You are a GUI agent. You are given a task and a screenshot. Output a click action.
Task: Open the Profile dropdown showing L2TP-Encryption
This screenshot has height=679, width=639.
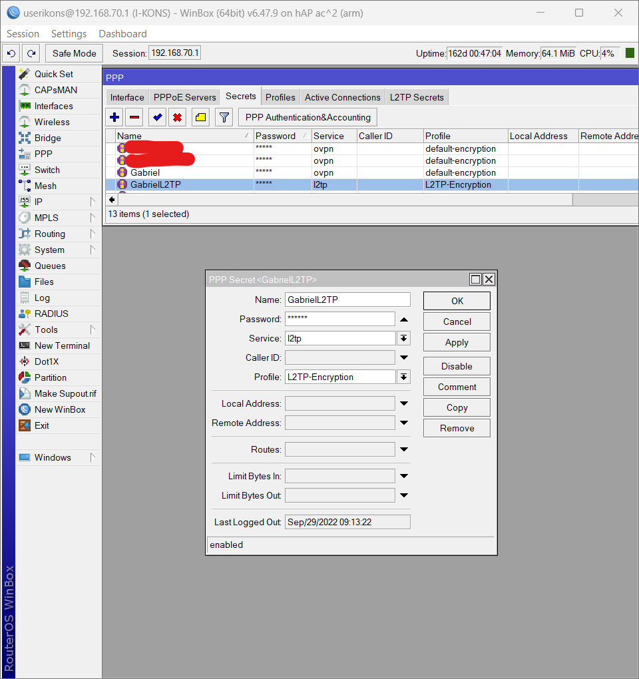click(405, 377)
